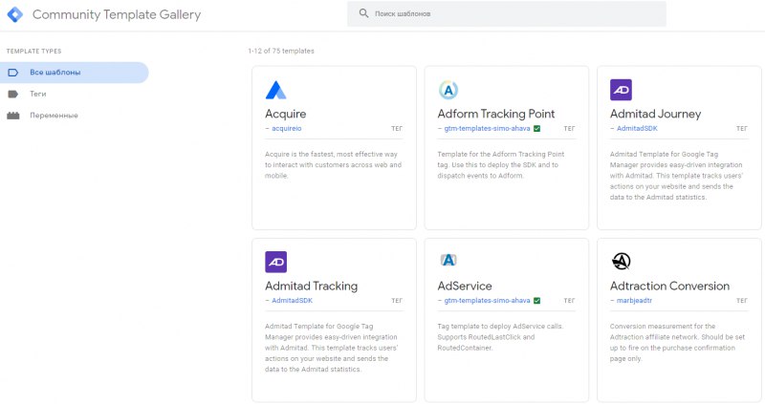Click verified badge on AdService card
Viewport: 765px width, 404px height.
(x=536, y=301)
